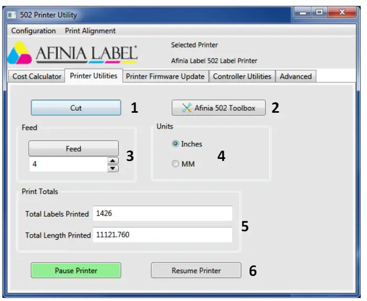
Task: Open the Print Alignment menu
Action: (x=90, y=31)
